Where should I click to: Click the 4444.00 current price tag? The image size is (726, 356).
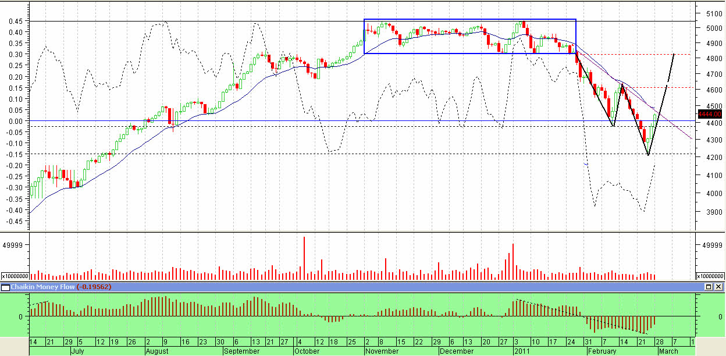[710, 114]
